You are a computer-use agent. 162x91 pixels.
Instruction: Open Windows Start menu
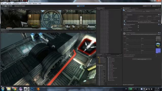(3, 89)
